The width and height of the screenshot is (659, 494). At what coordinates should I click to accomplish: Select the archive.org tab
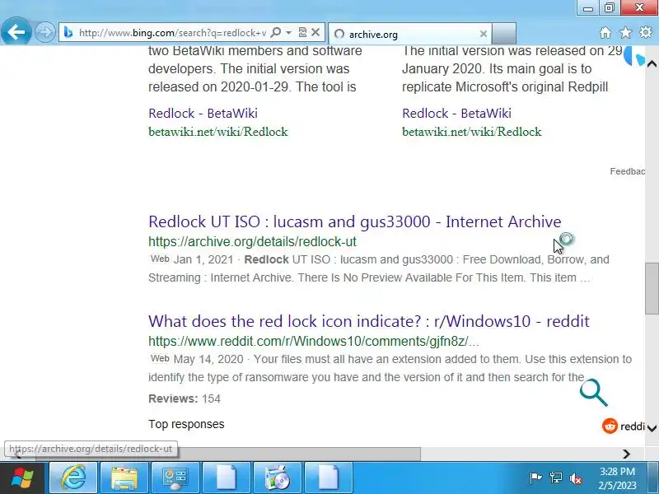click(x=409, y=34)
